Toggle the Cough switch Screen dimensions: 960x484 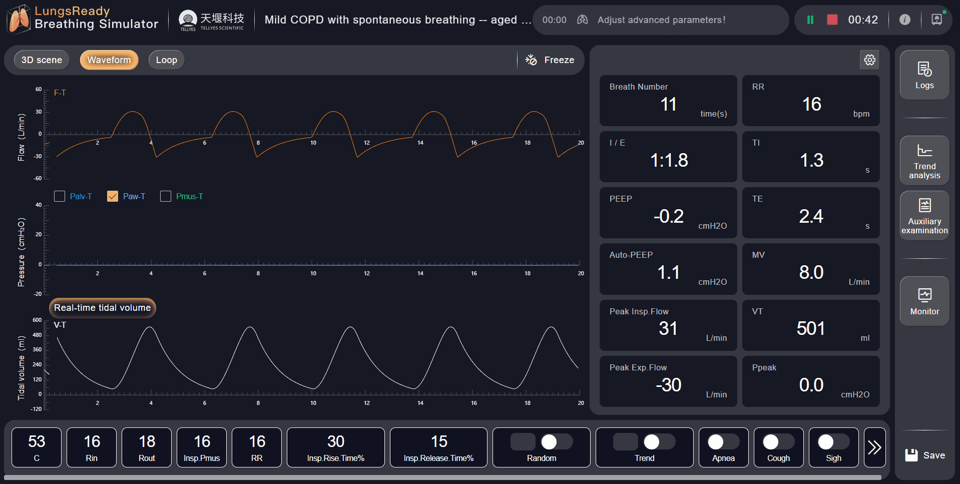coord(778,442)
